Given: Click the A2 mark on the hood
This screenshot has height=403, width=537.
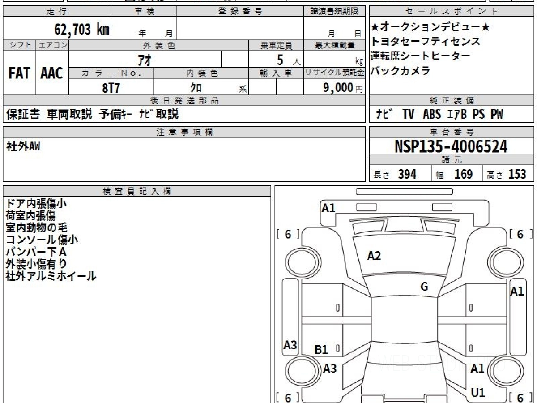Looking at the screenshot, I should pyautogui.click(x=374, y=256).
